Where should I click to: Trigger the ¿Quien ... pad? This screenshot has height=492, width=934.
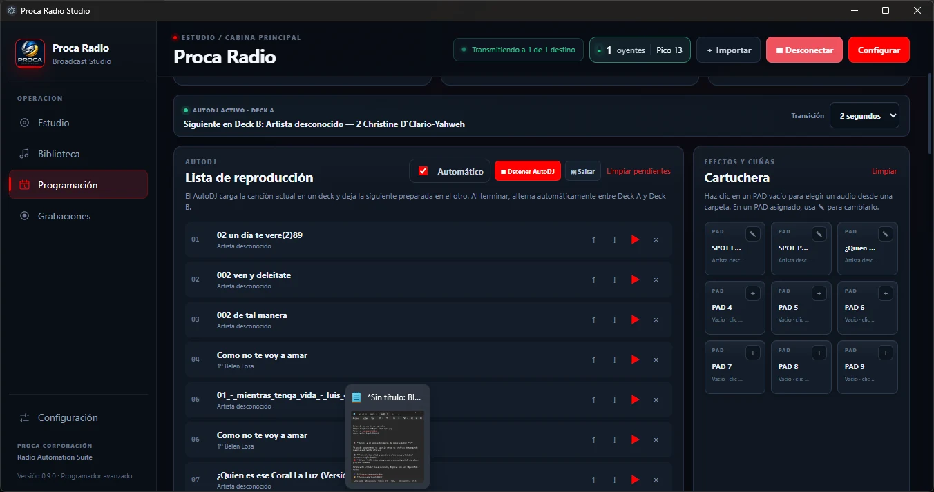tap(868, 248)
